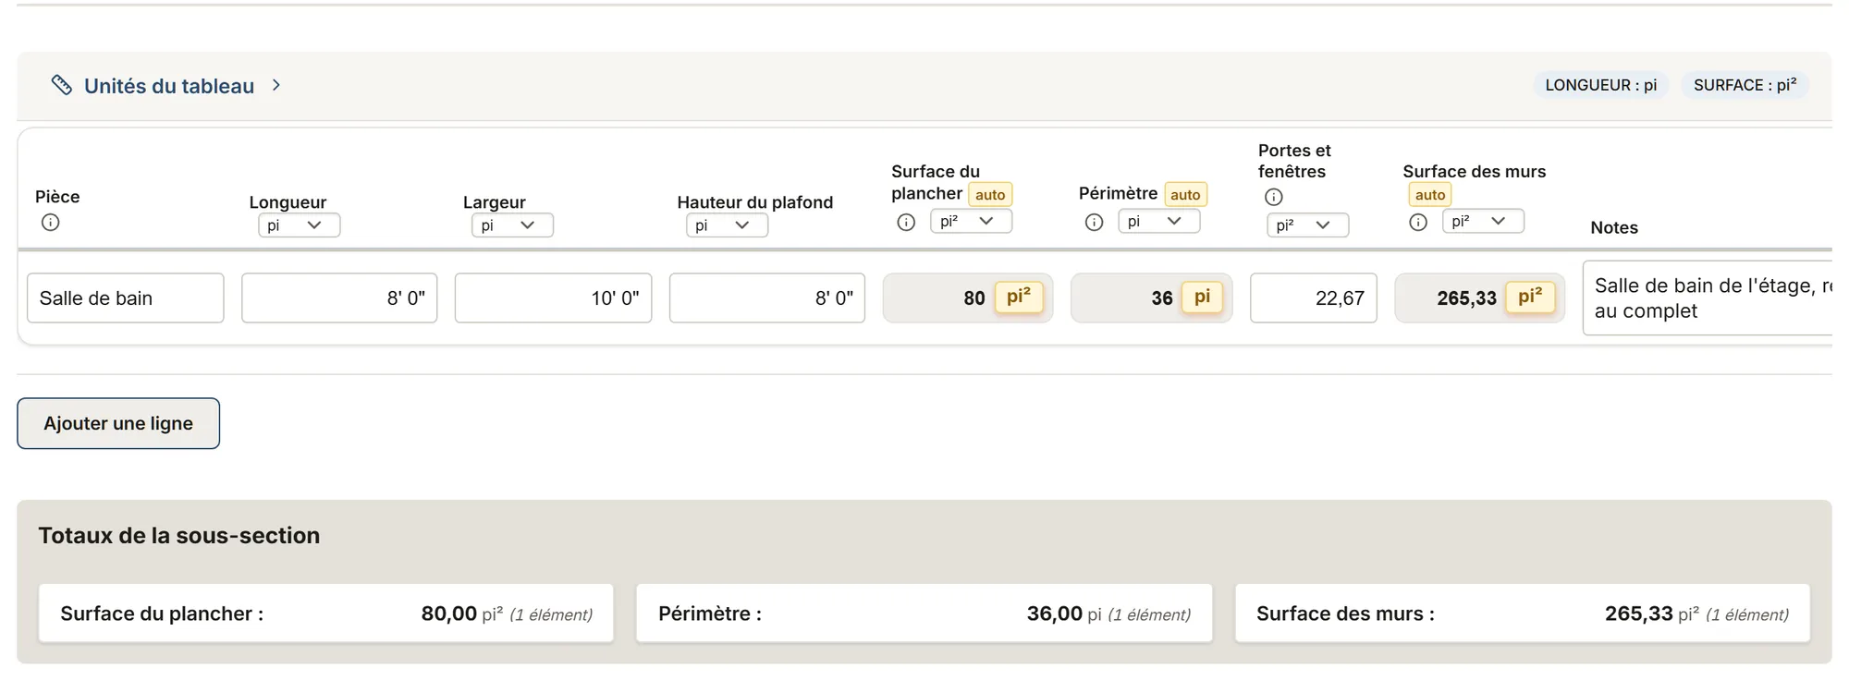Edit the Pièce field Salle de bain
Viewport: 1849px width, 680px height.
coord(126,297)
